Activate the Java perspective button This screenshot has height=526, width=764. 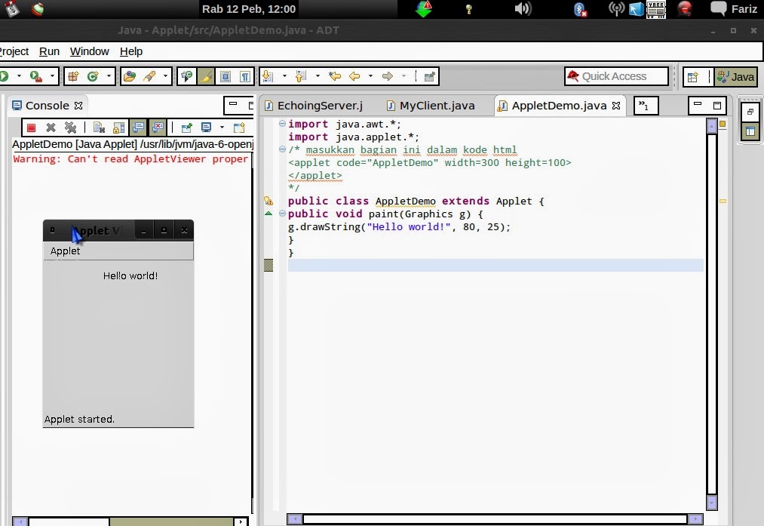click(x=735, y=76)
